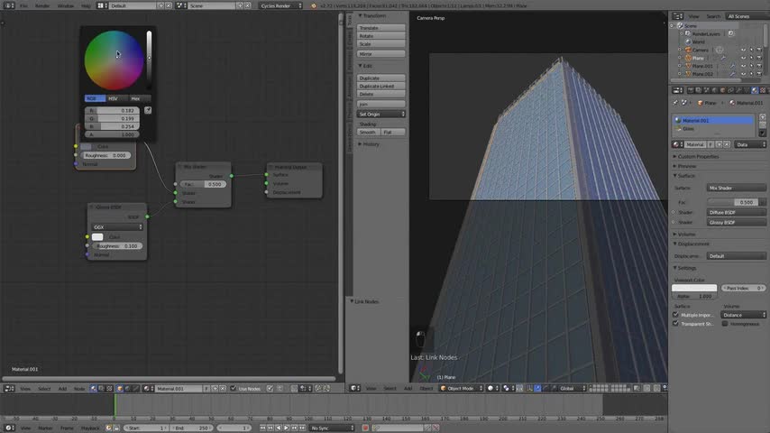770x433 pixels.
Task: Open the Material properties tab icon
Action: 755,90
